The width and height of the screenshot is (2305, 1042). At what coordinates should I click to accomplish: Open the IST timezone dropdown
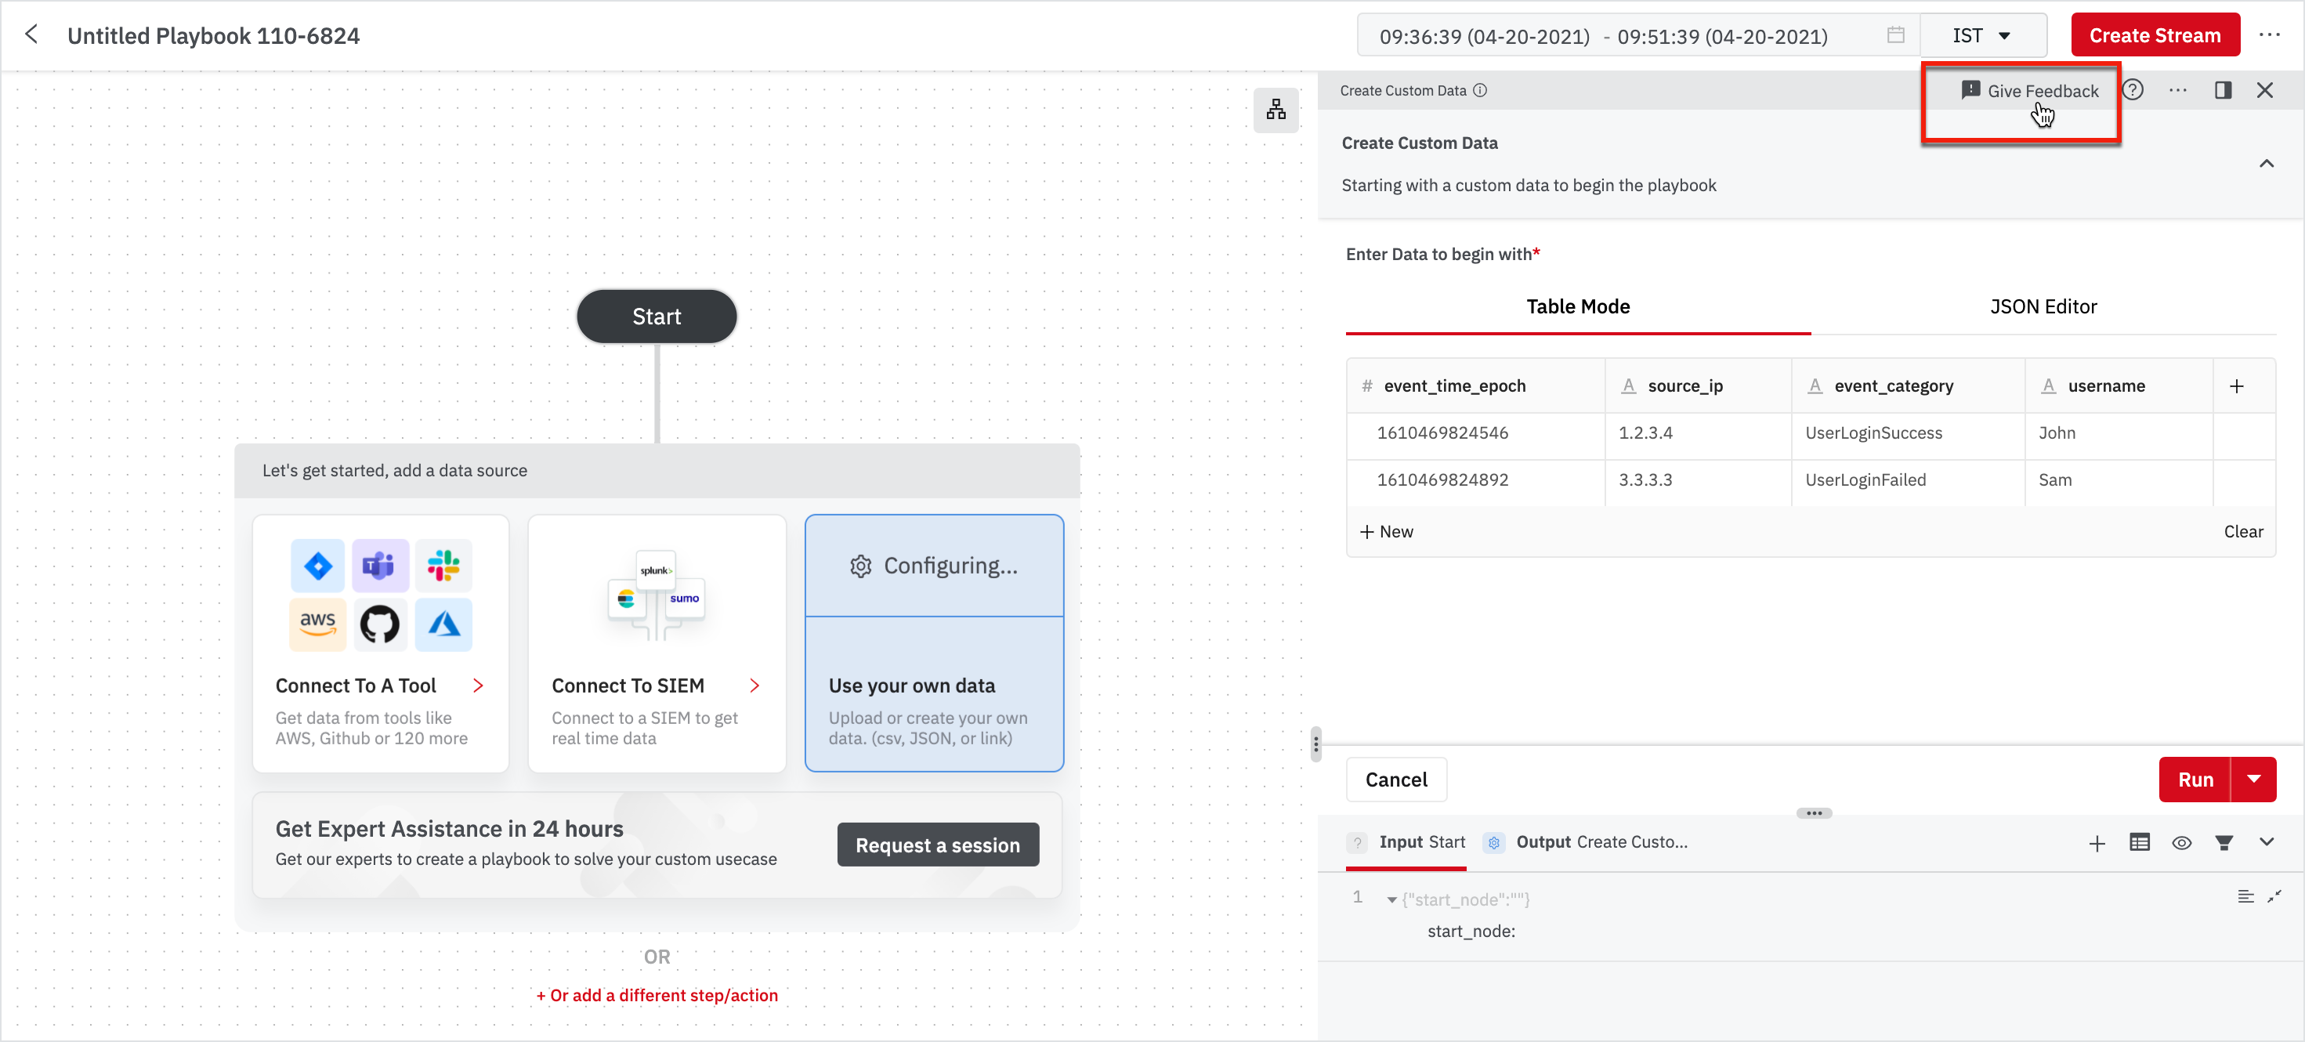[x=1982, y=36]
